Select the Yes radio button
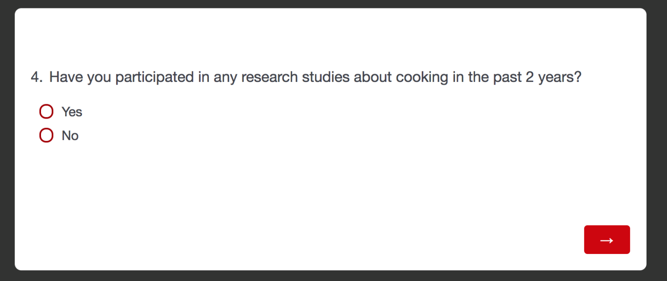The width and height of the screenshot is (667, 281). click(x=46, y=112)
